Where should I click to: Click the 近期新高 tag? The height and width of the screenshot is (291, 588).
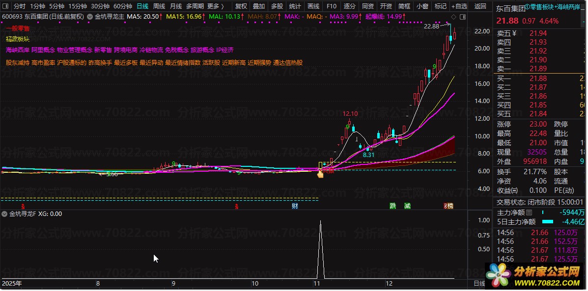(x=234, y=63)
